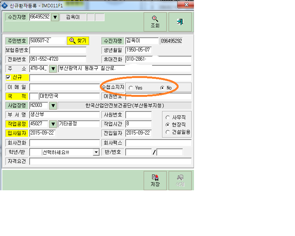Image resolution: width=295 pixels, height=236 pixels.
Task: Open the 작업공정 45027 dropdown
Action: [x=53, y=124]
